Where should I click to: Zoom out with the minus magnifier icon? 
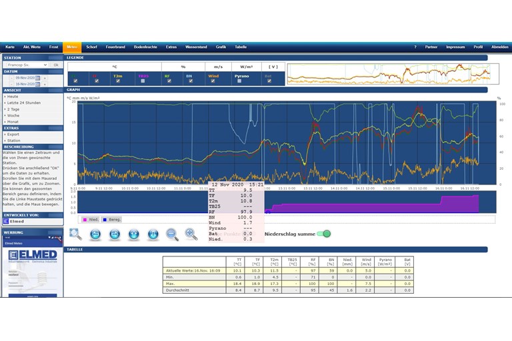point(172,234)
